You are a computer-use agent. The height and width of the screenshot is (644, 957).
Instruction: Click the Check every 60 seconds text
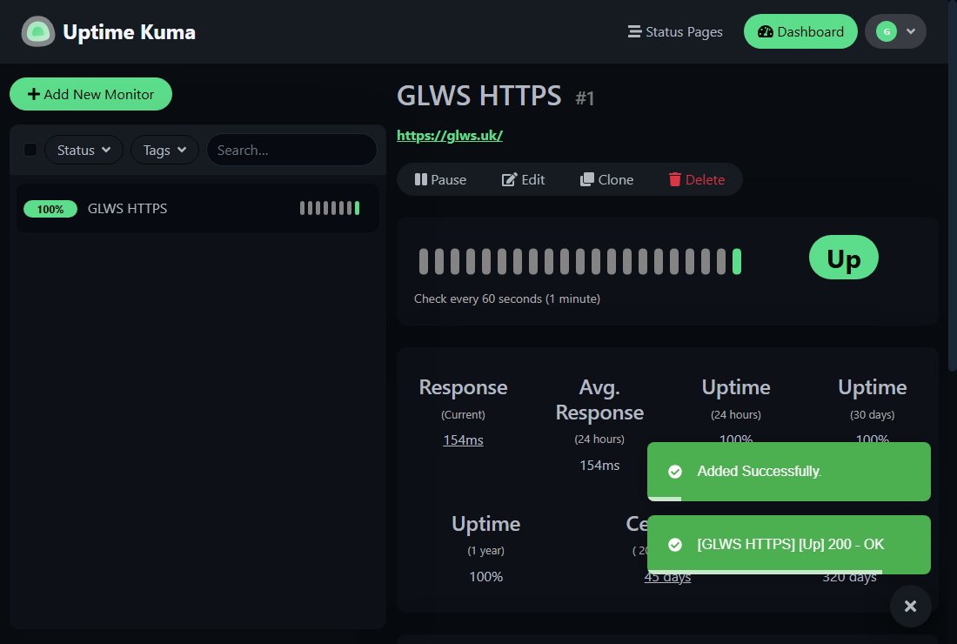click(507, 299)
